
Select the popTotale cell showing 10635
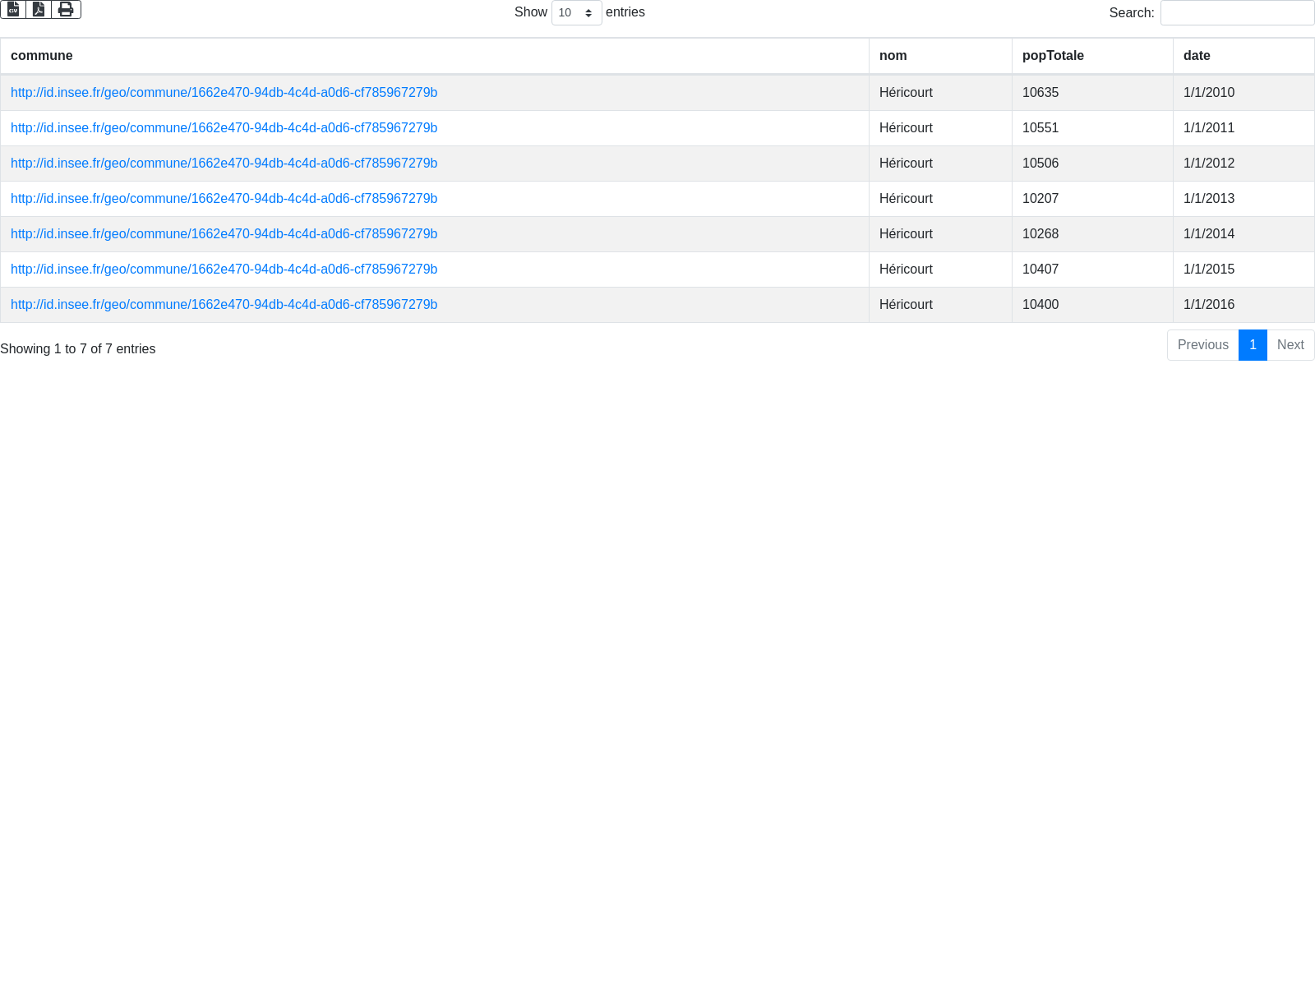click(1040, 93)
